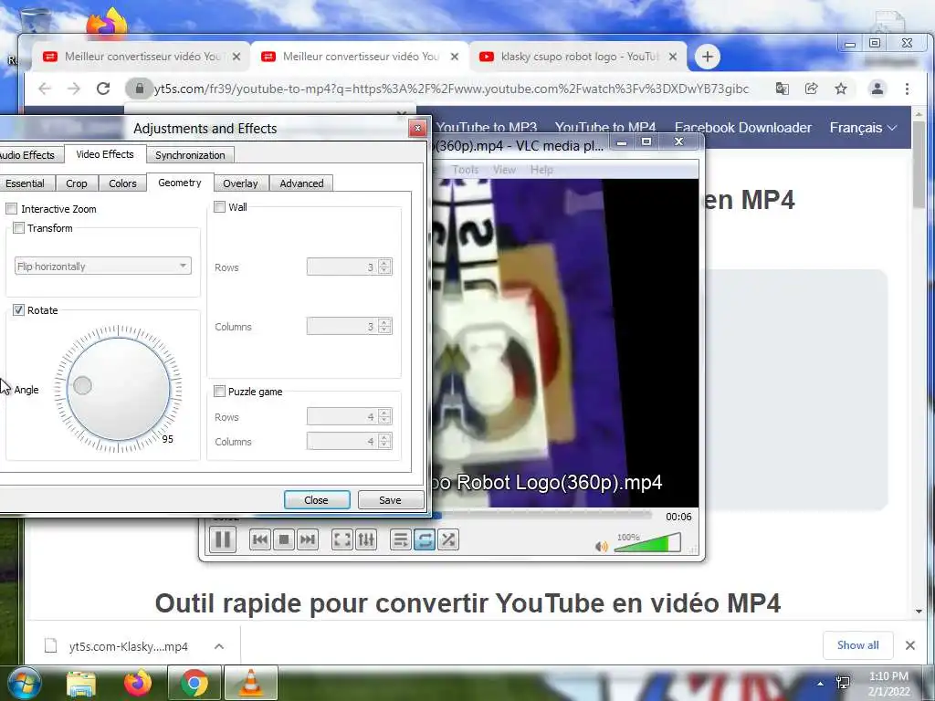This screenshot has width=935, height=701.
Task: Open VLC Help menu
Action: [x=541, y=170]
